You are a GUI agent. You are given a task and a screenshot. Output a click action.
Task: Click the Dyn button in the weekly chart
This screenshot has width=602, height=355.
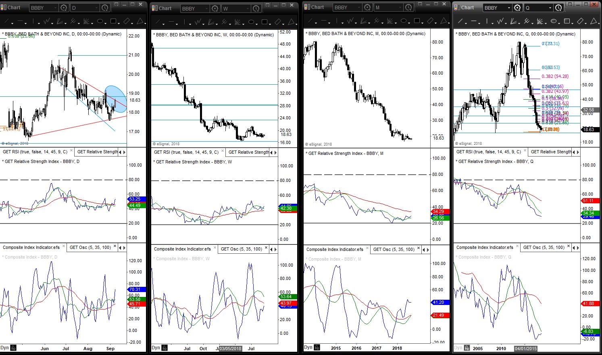[x=156, y=347]
